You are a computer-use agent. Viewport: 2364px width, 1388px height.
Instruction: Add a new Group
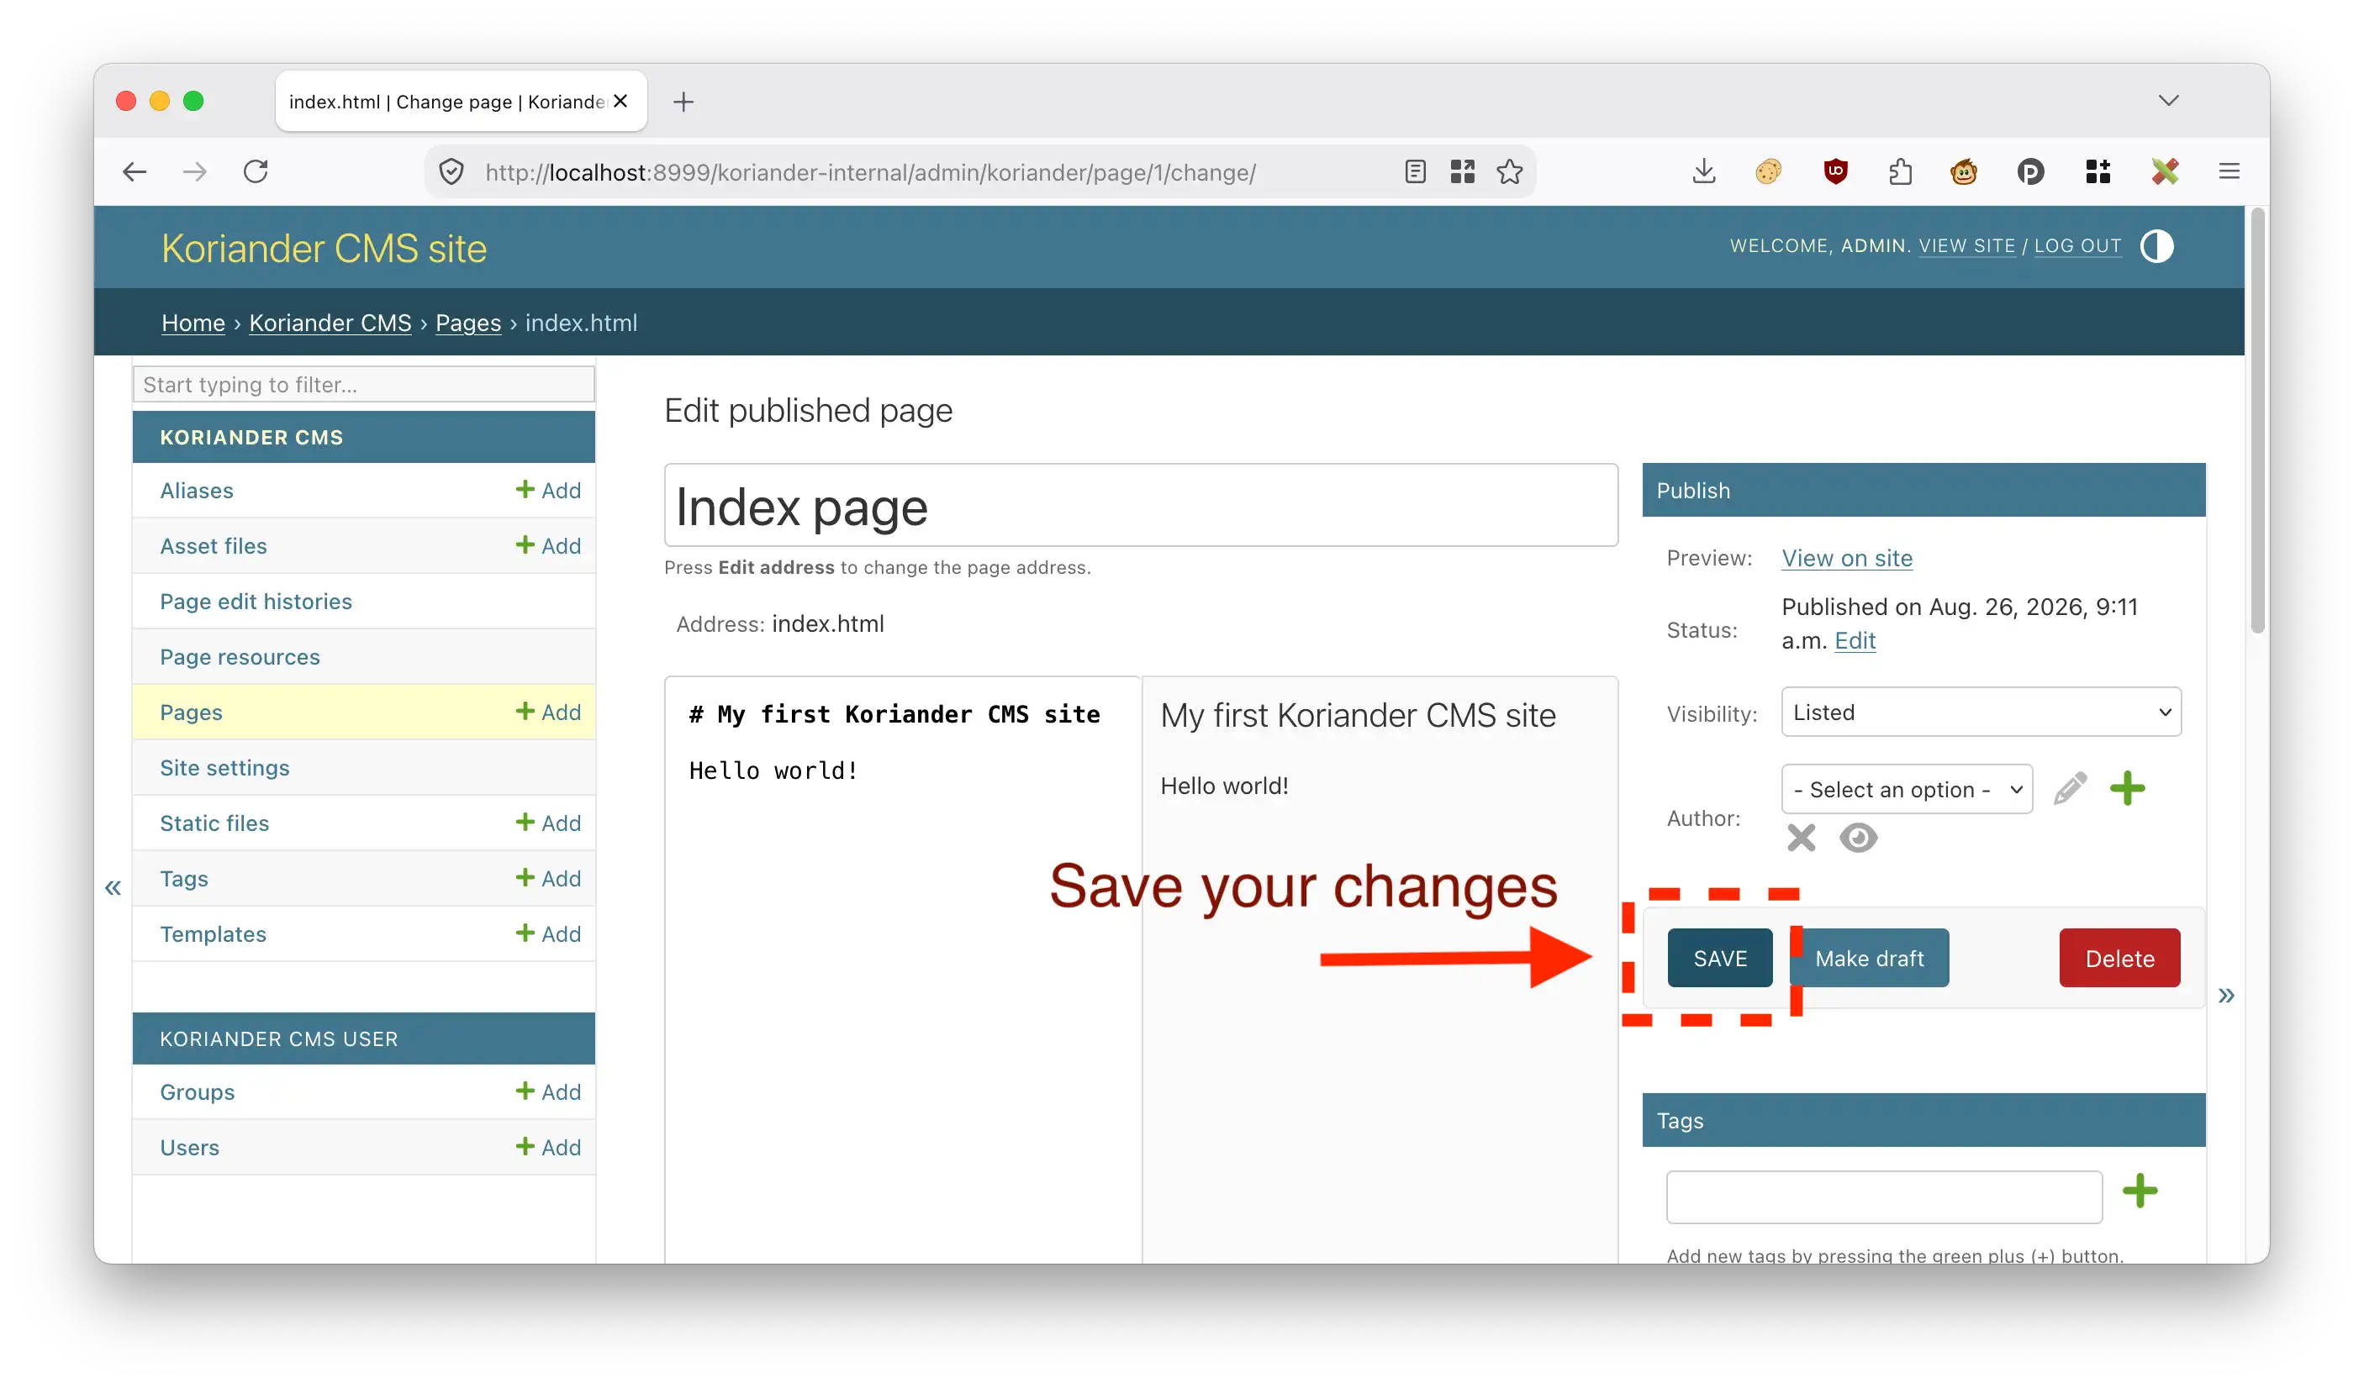[x=548, y=1091]
